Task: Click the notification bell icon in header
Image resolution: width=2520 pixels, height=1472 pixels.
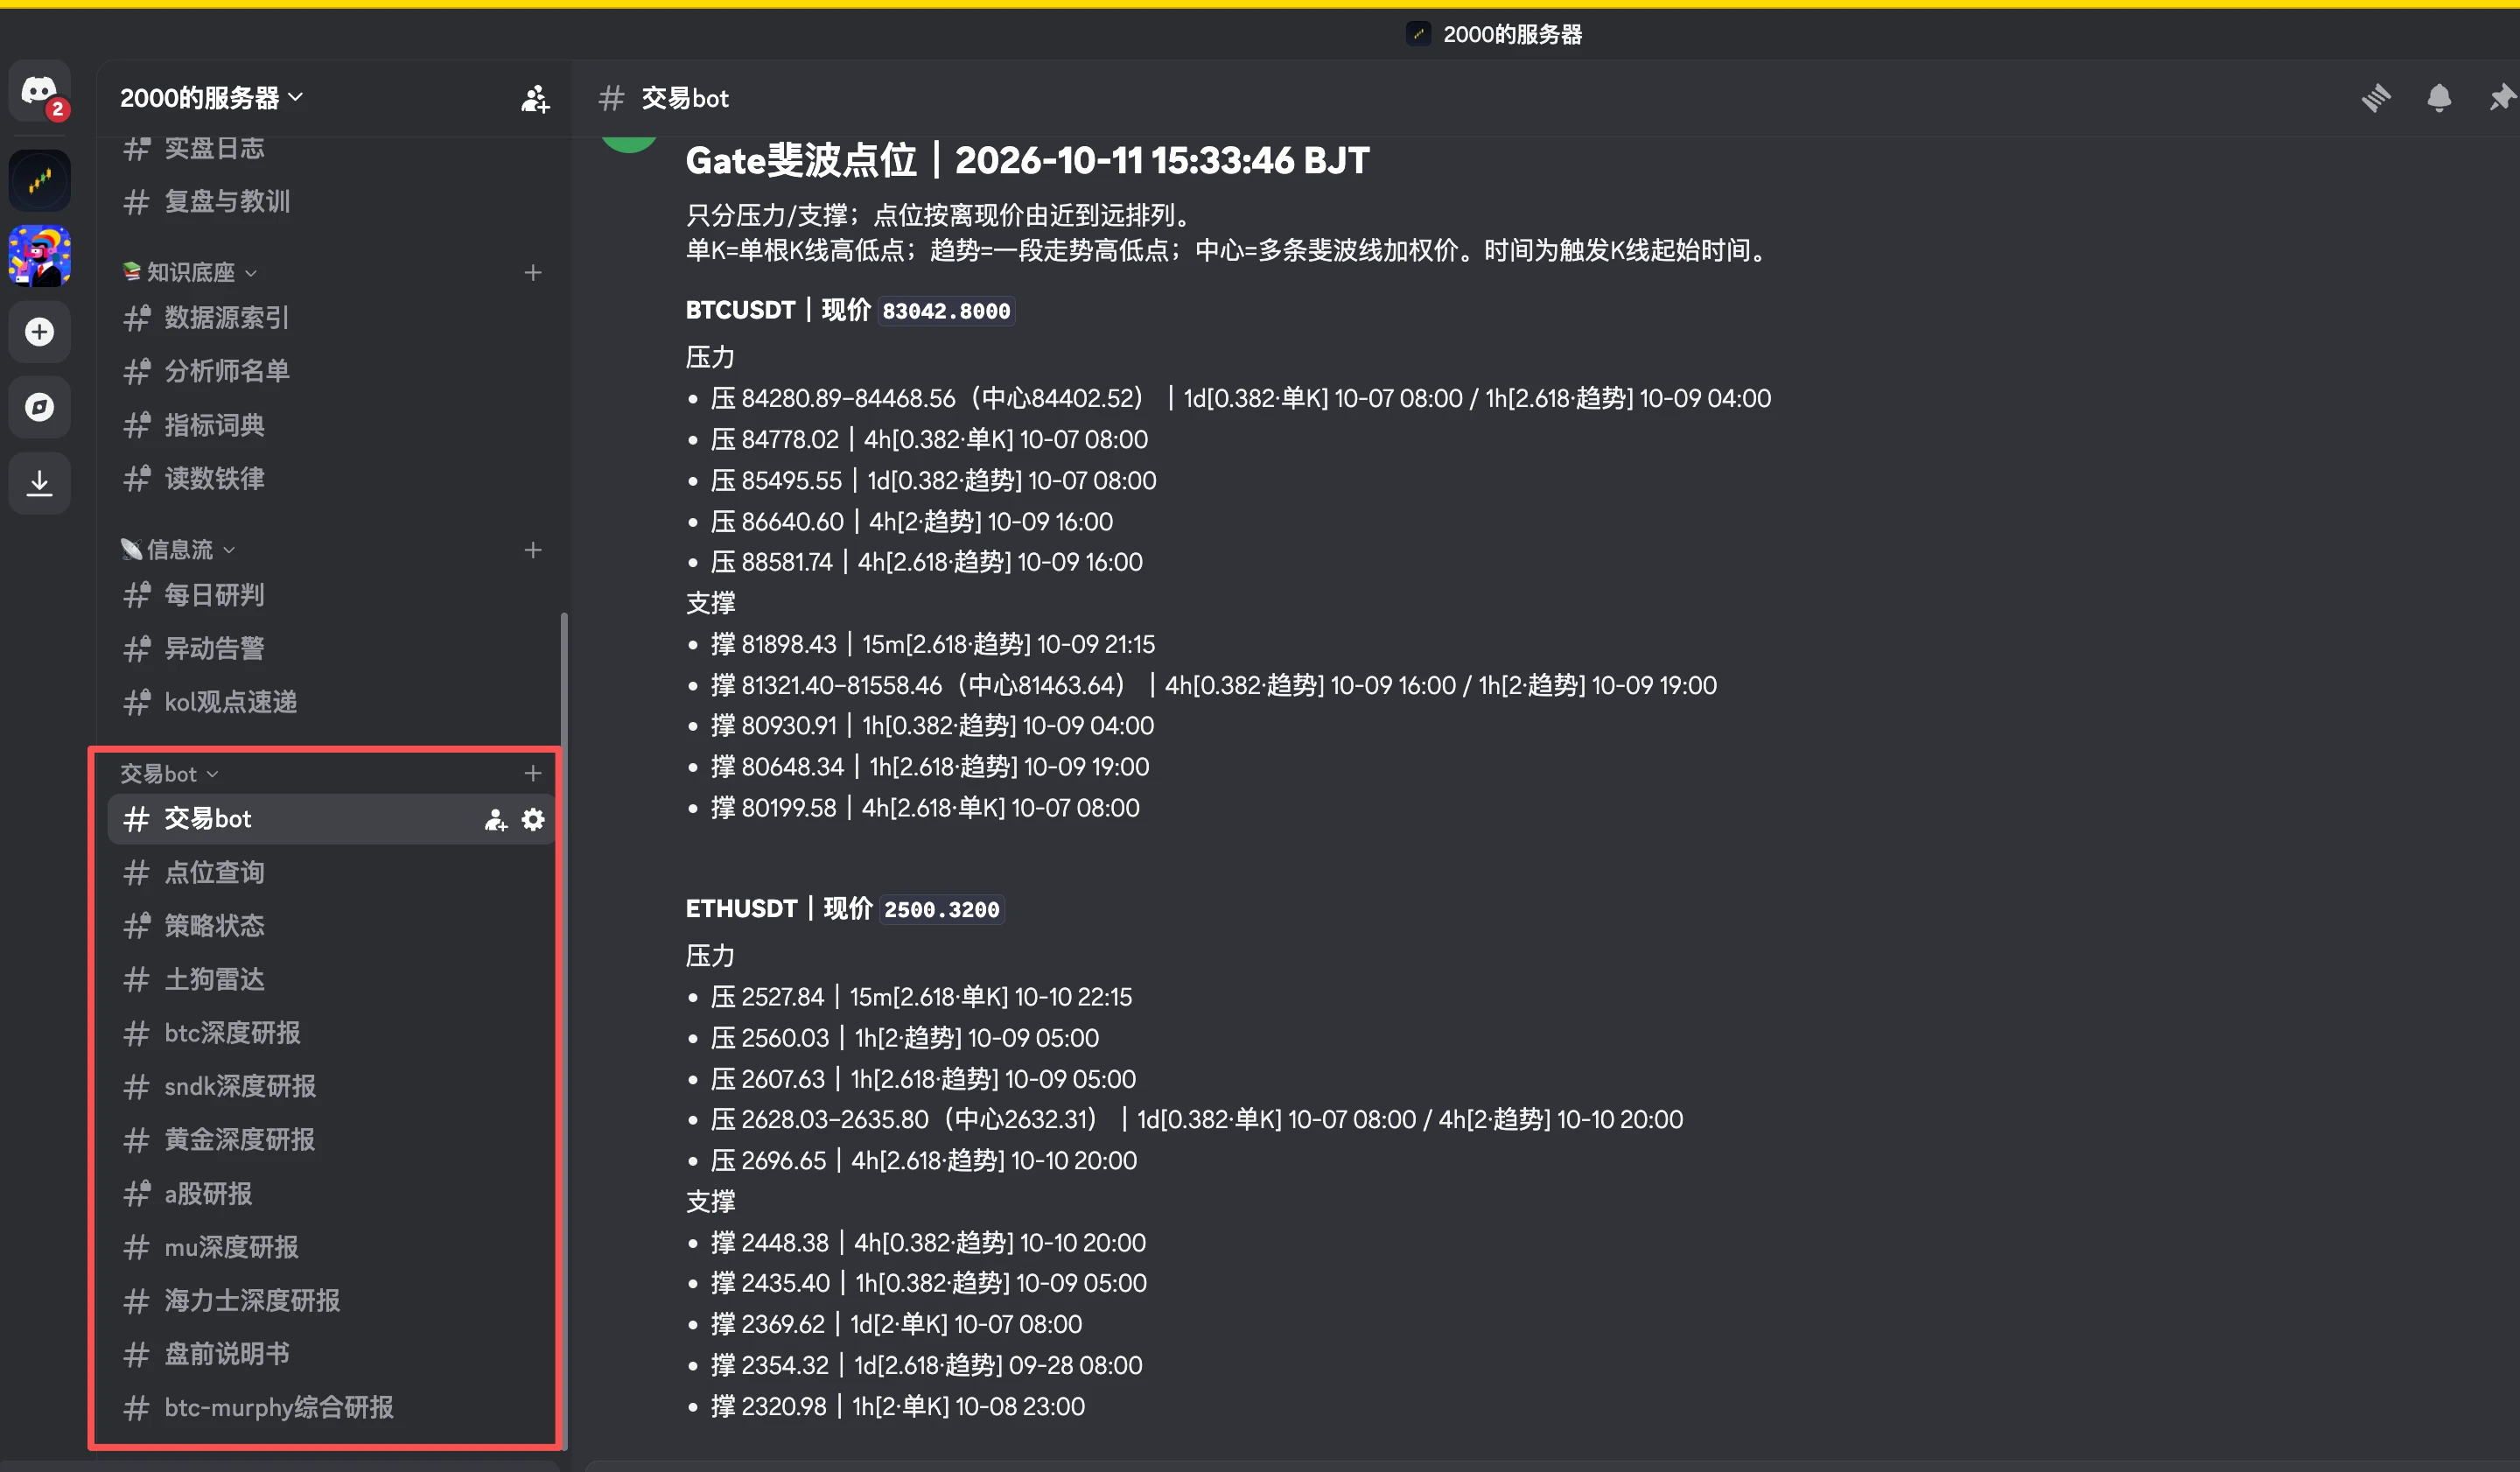Action: pos(2439,98)
